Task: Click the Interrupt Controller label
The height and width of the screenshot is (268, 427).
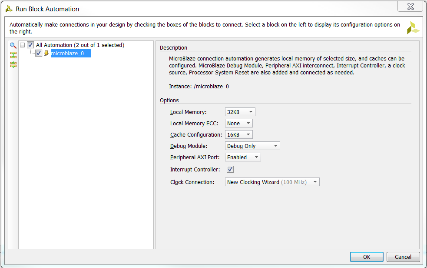Action: pyautogui.click(x=195, y=170)
